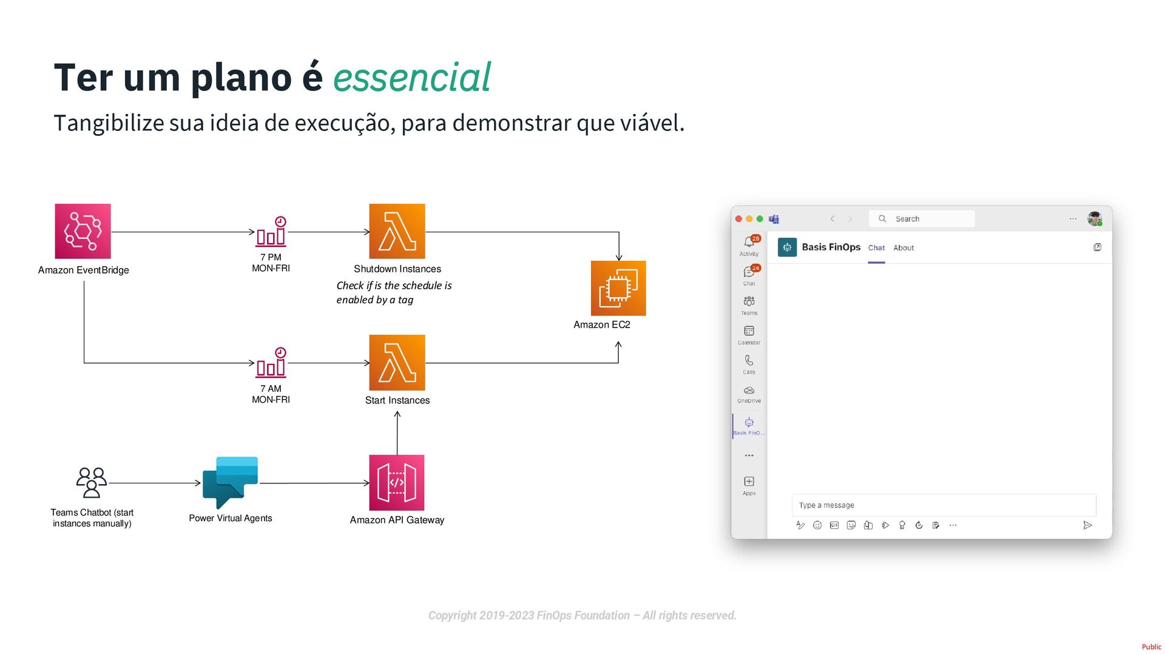The height and width of the screenshot is (655, 1165).
Task: Open the Activity feed in Teams sidebar
Action: 749,244
